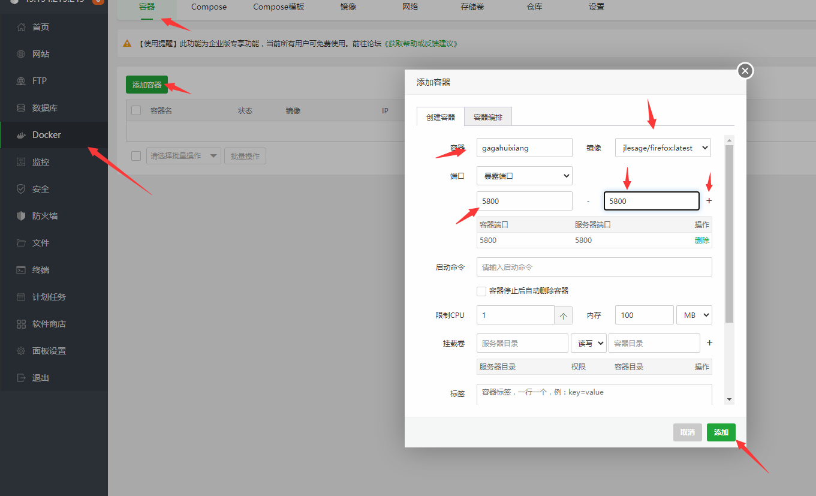Screen dimensions: 816x496
Task: Click plus icon to add mounted volume
Action: tap(709, 343)
